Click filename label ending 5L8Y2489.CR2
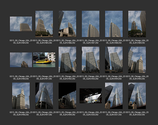The width and height of the screenshot is (158, 125). (137, 42)
